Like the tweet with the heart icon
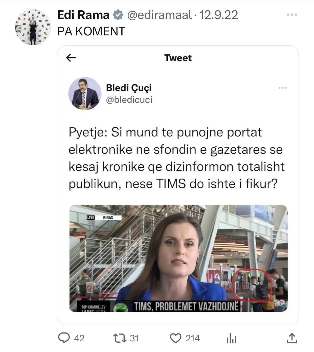Screen dimensions: 314x352 (175, 338)
